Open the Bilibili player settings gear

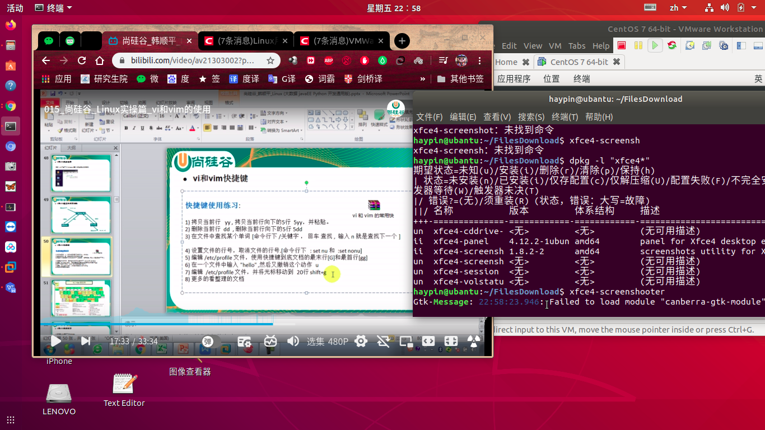tap(360, 340)
